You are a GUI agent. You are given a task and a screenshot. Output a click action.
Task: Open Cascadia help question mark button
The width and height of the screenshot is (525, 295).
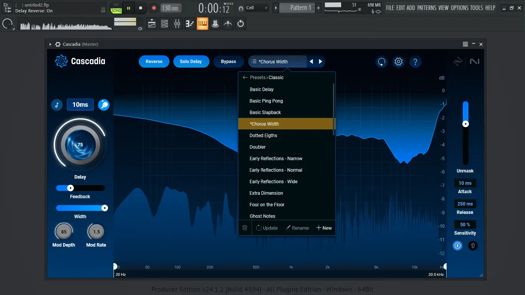(415, 61)
